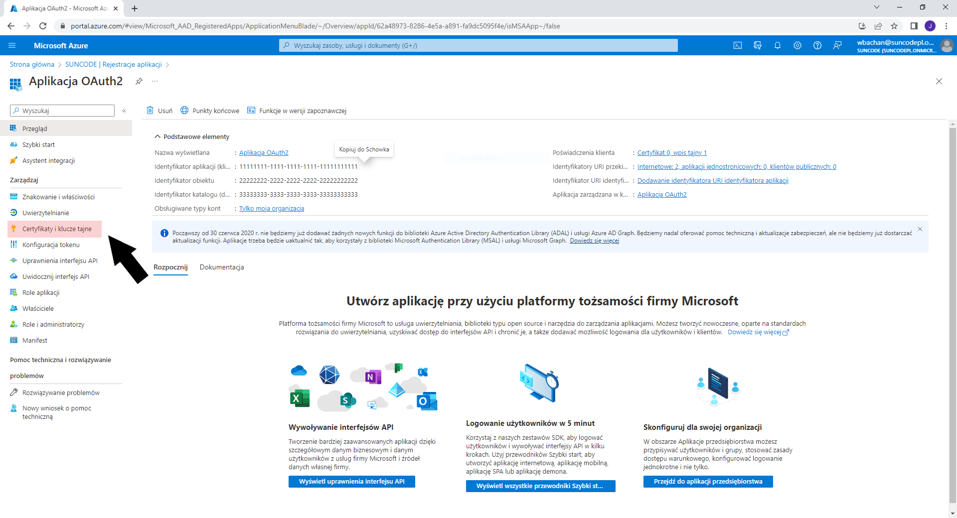Click Wyświetl wszystkie przewodniki Szybki start button

(x=541, y=486)
